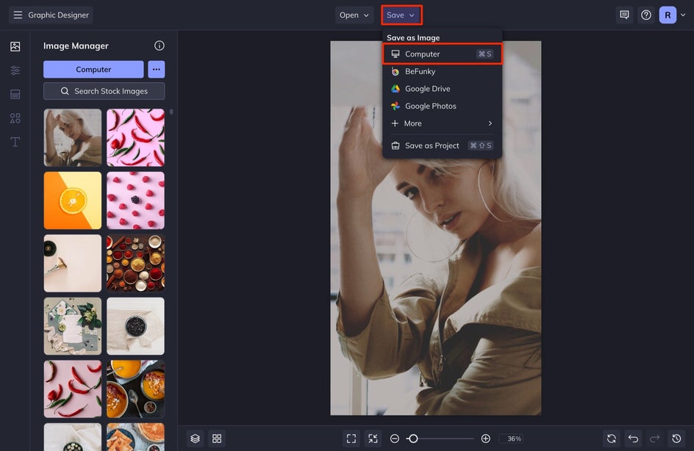Viewport: 694px width, 451px height.
Task: Expand the account menu chevron
Action: pyautogui.click(x=683, y=15)
